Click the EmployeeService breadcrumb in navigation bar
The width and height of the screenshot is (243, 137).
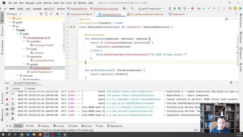pyautogui.click(x=79, y=8)
